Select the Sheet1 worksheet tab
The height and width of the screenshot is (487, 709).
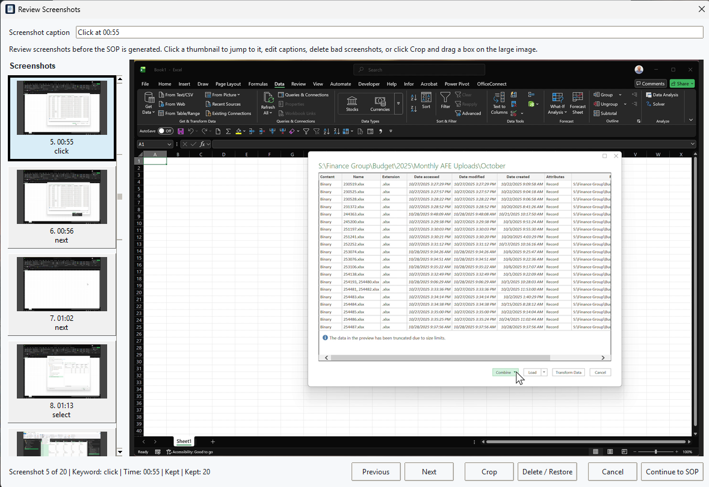click(x=184, y=441)
